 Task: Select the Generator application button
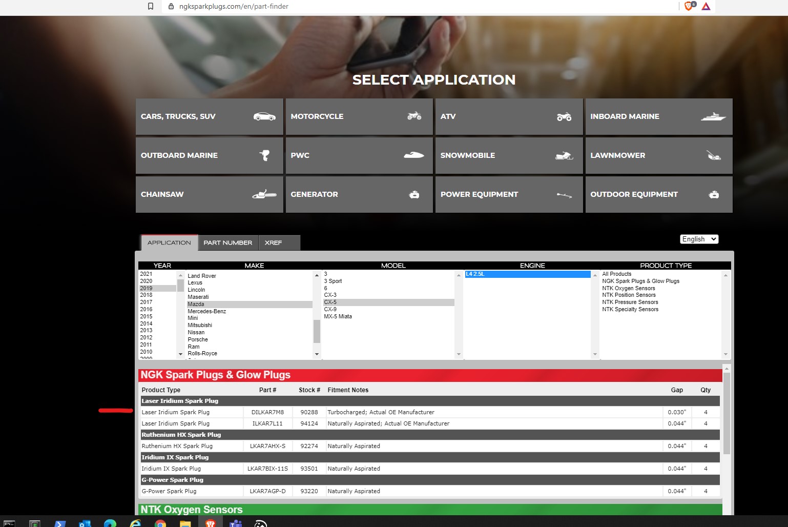(x=359, y=194)
